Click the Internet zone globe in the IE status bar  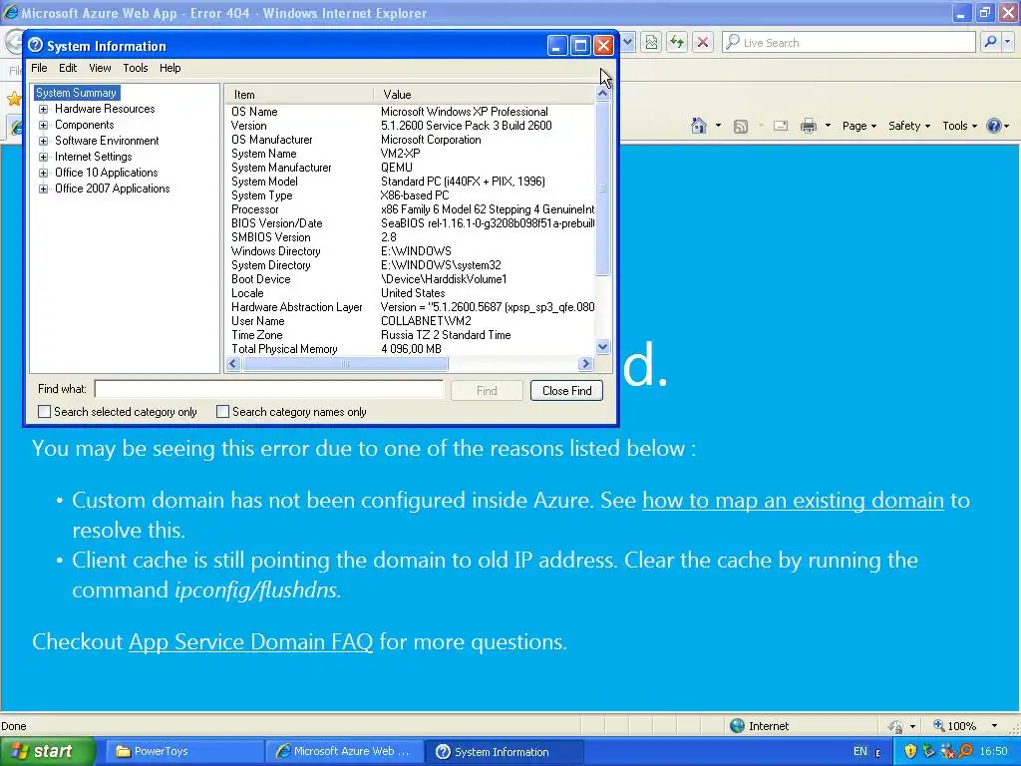coord(737,726)
